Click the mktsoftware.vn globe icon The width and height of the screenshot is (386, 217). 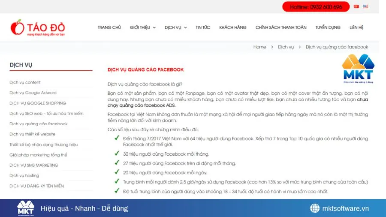pyautogui.click(x=315, y=208)
